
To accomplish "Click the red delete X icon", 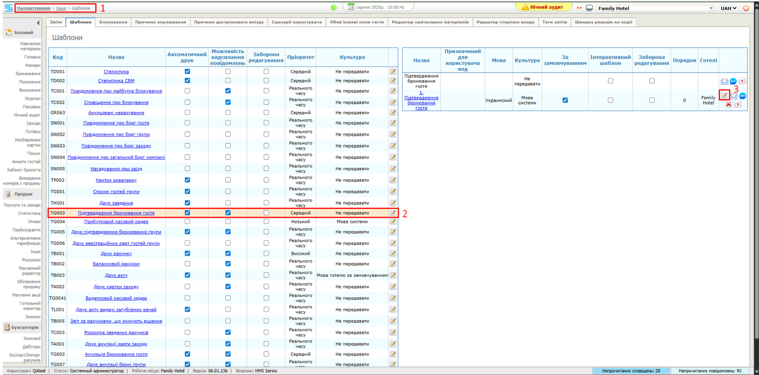I will [729, 104].
